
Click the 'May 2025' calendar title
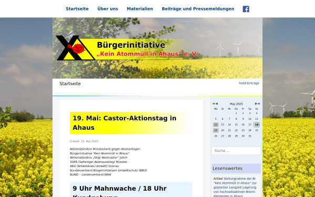tap(236, 104)
